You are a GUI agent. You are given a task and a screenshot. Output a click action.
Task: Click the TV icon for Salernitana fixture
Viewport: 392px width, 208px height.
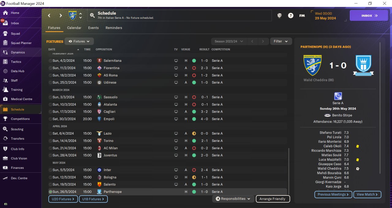coord(176,61)
